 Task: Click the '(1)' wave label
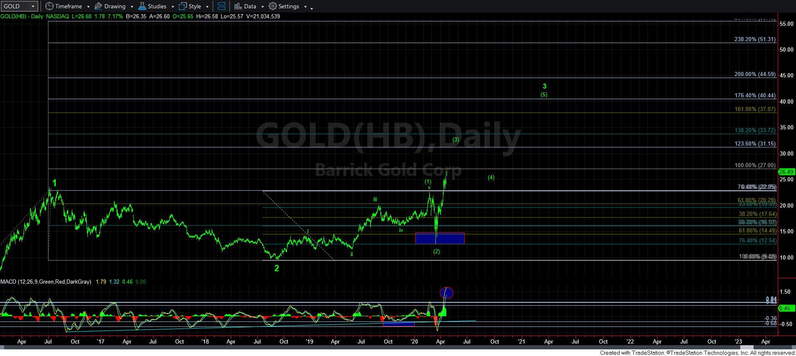click(428, 182)
